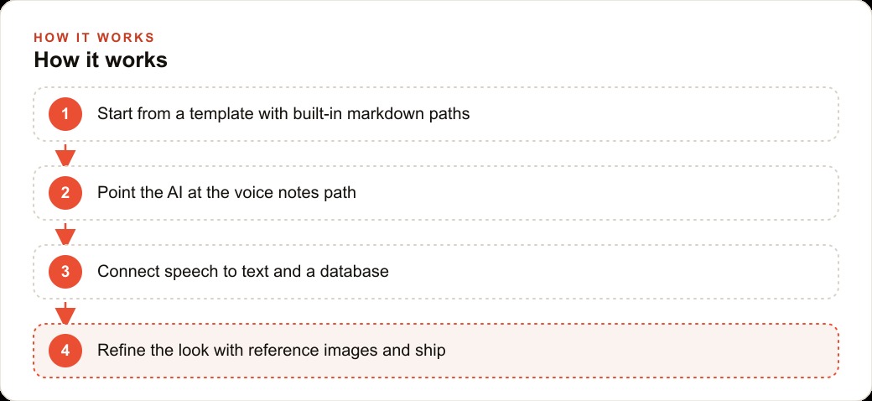Image resolution: width=872 pixels, height=401 pixels.
Task: Open 'Start from a template with built-in markdown paths'
Action: pos(283,113)
